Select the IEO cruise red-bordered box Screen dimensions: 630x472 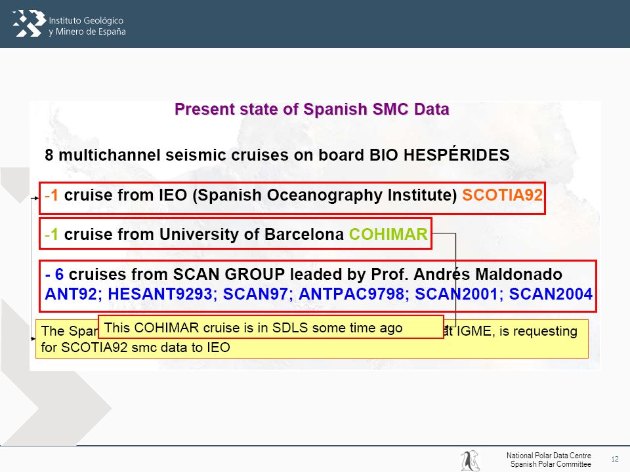point(292,198)
